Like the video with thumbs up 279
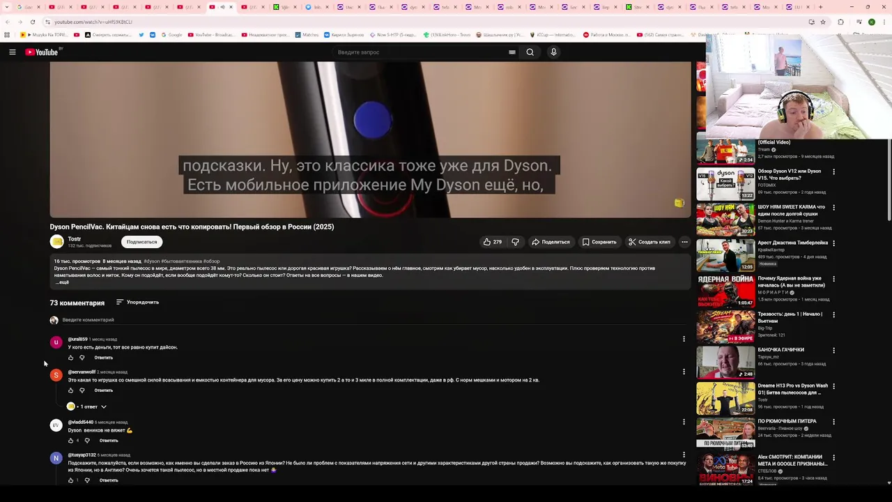Viewport: 892px width, 502px height. pos(492,242)
